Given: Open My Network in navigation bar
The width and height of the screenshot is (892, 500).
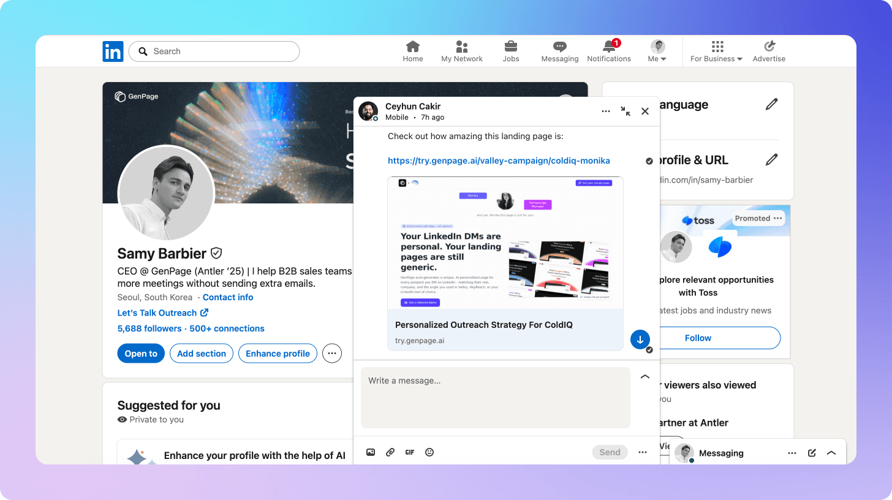Looking at the screenshot, I should (462, 51).
